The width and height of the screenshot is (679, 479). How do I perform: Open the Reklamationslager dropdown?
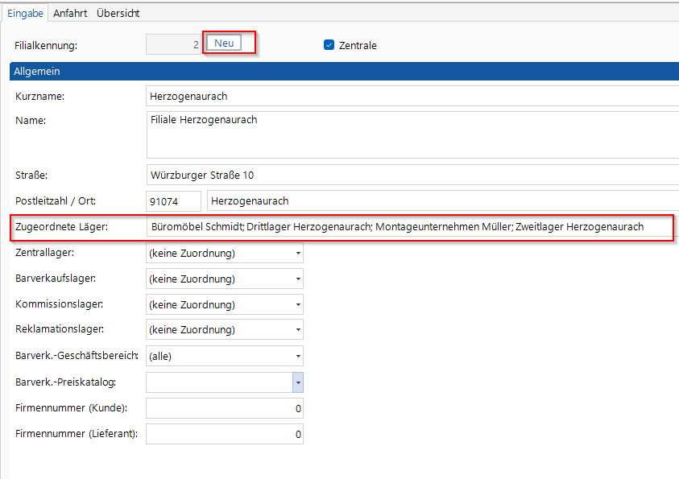298,330
